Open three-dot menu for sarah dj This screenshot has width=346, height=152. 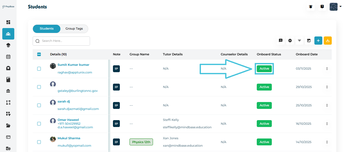(327, 105)
